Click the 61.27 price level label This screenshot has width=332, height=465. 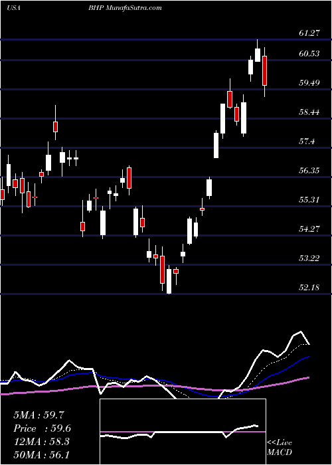309,33
